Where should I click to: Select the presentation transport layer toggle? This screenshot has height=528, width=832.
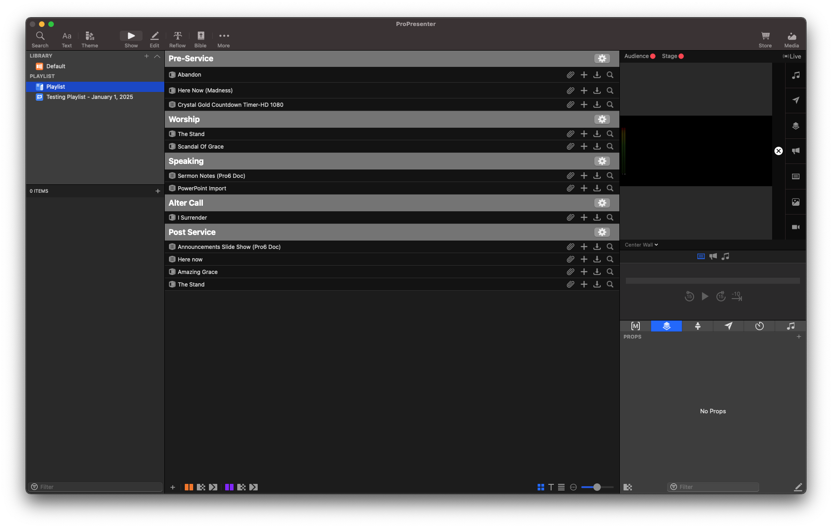click(x=701, y=256)
